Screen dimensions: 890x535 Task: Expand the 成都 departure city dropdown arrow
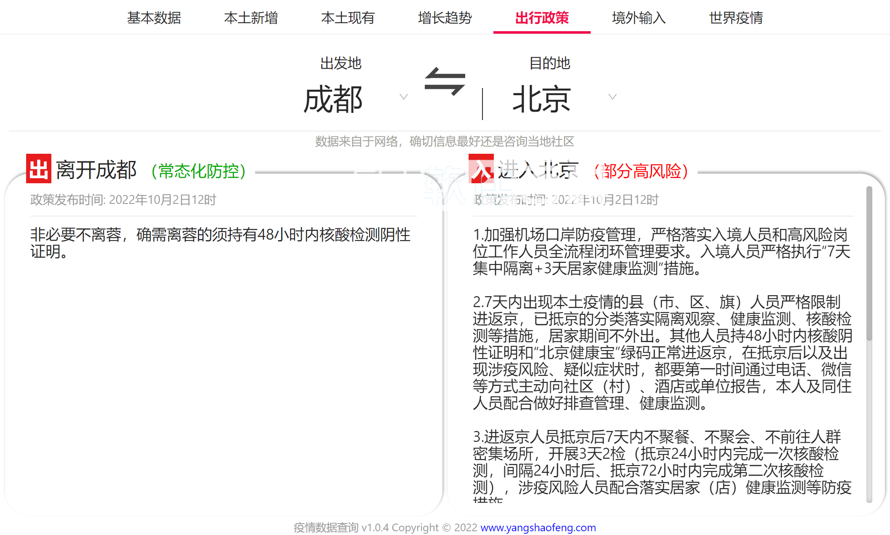point(403,97)
